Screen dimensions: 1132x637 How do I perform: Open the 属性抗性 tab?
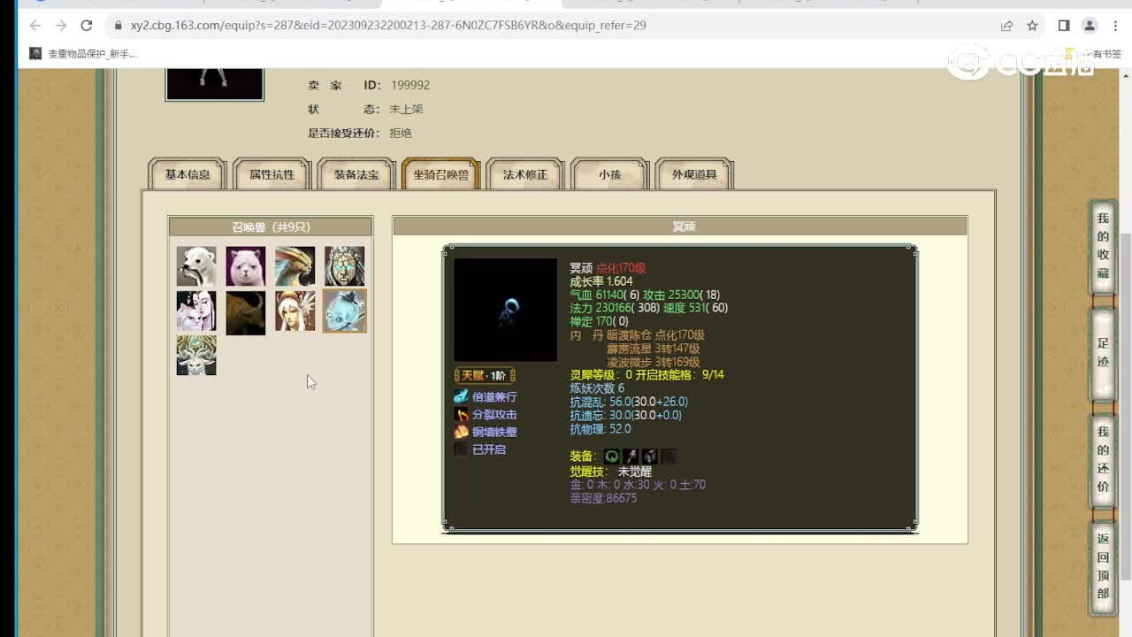click(x=272, y=174)
